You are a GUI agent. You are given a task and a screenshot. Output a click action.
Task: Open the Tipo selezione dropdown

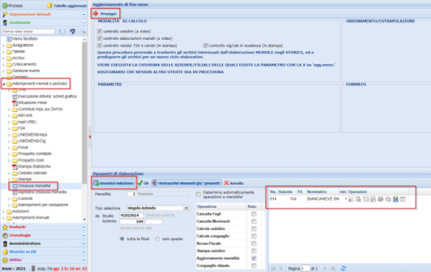187,208
